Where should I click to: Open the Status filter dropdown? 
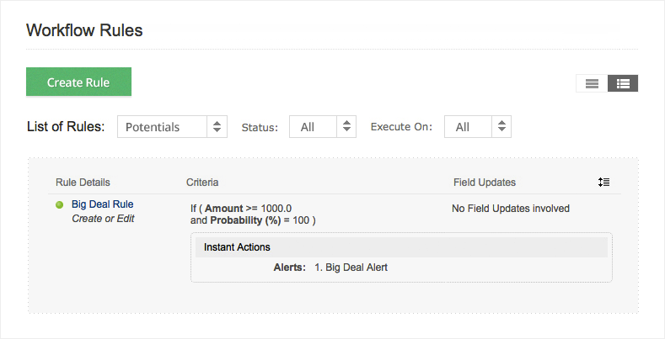(x=323, y=127)
